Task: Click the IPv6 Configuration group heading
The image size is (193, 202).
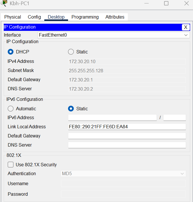Action: tap(25, 99)
